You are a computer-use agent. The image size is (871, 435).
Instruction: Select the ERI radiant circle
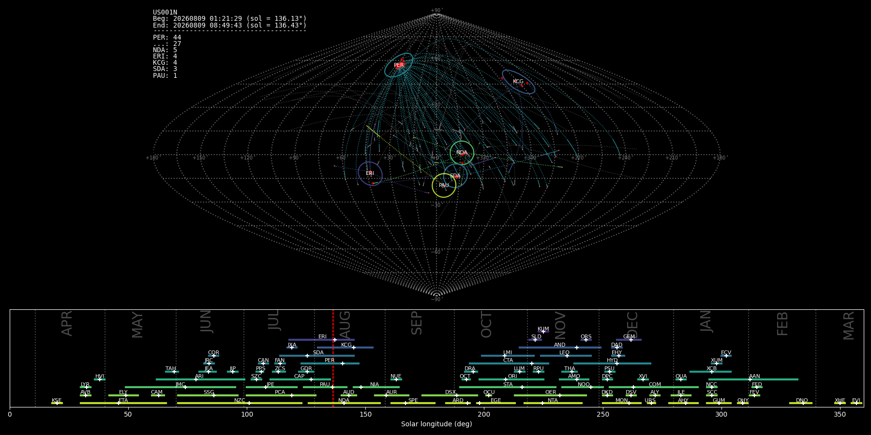tap(370, 174)
